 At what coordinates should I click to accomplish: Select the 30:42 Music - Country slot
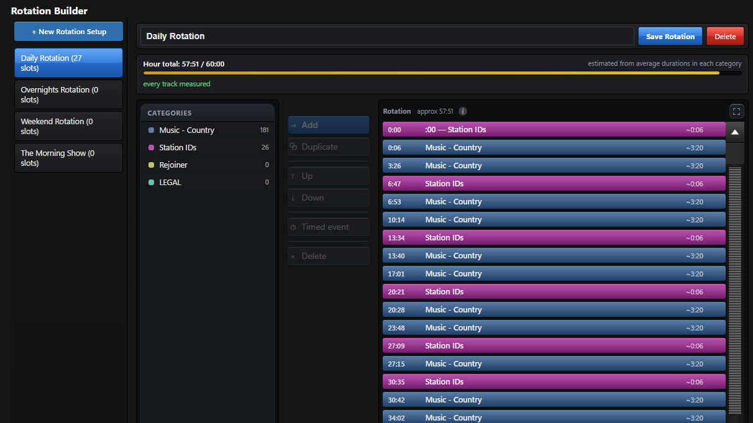coord(554,400)
